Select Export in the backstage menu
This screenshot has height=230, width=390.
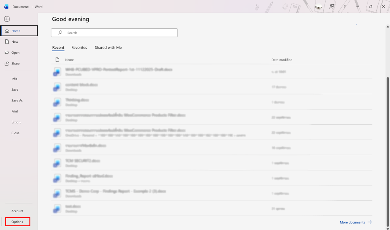point(16,122)
